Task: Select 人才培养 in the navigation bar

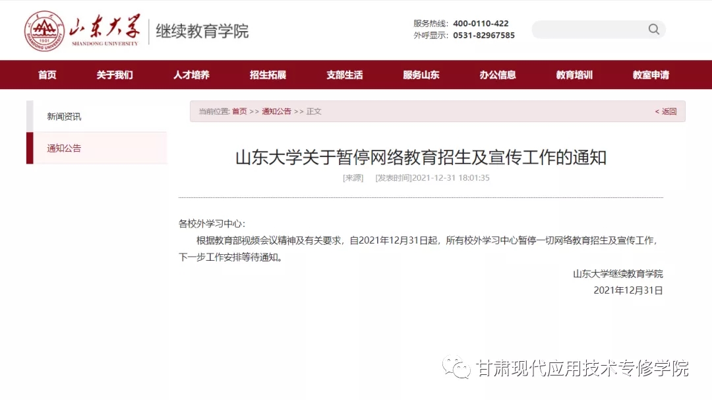Action: pyautogui.click(x=191, y=75)
